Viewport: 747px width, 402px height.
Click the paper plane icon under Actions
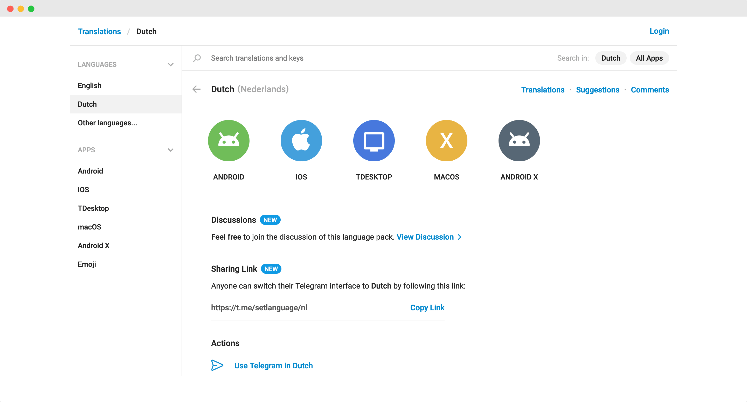(217, 365)
